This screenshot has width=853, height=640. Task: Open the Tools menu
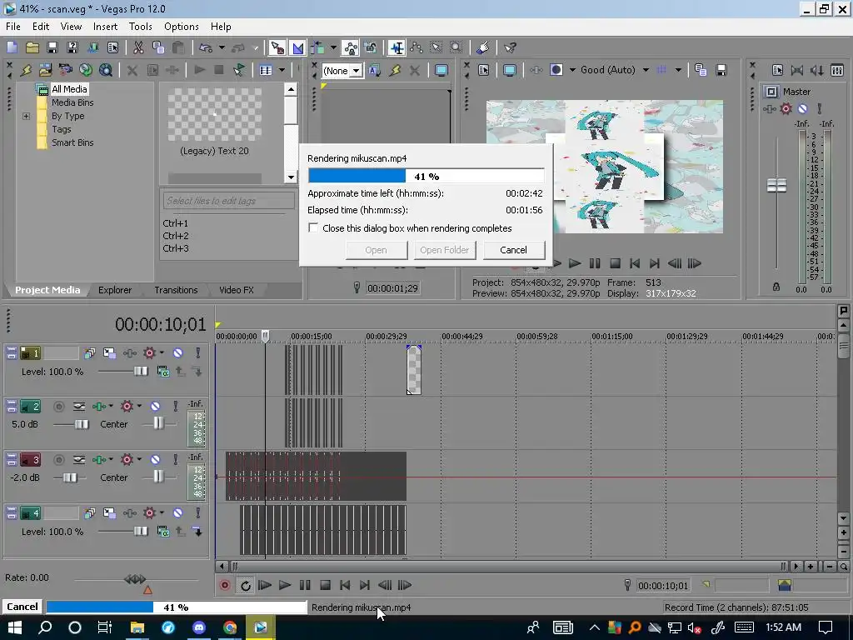click(140, 26)
